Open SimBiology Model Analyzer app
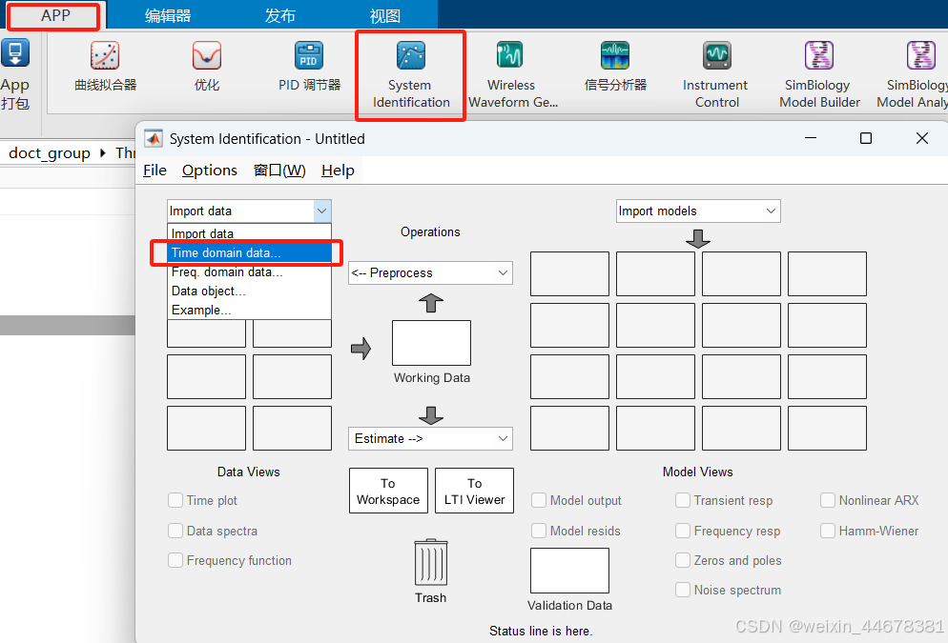948x643 pixels. click(x=913, y=75)
